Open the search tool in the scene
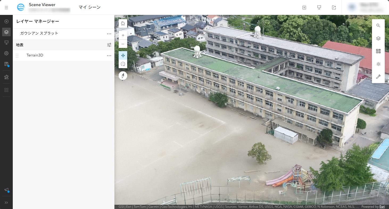Viewport: 389px width, 209px height. point(378,26)
